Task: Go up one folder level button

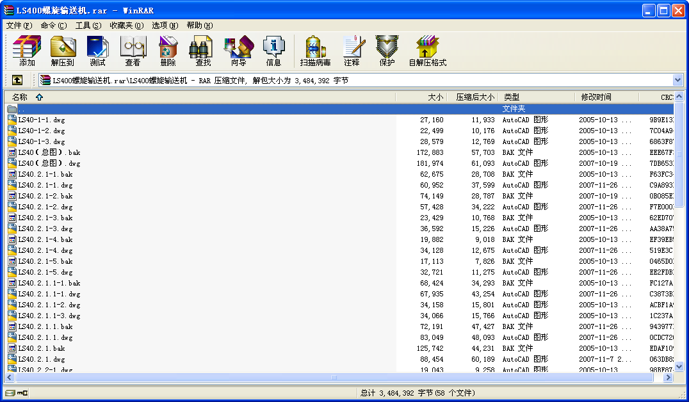Action: (x=17, y=80)
